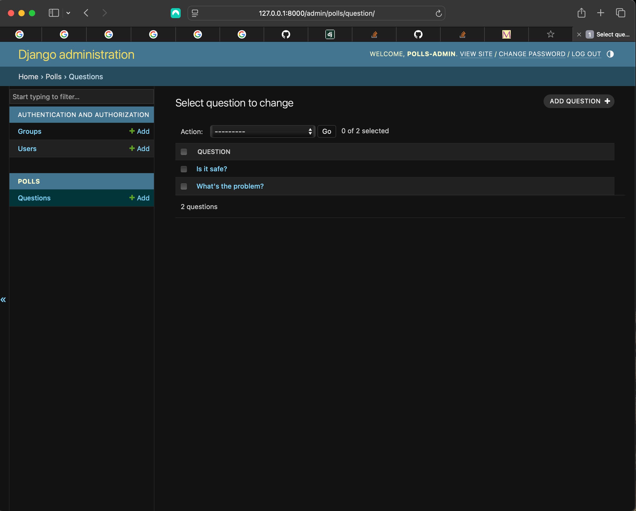This screenshot has width=636, height=511.
Task: Open the POLLS section header
Action: tap(29, 182)
